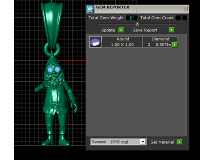The image size is (214, 160).
Task: Click the 0.007tw weight cell
Action: point(164,44)
